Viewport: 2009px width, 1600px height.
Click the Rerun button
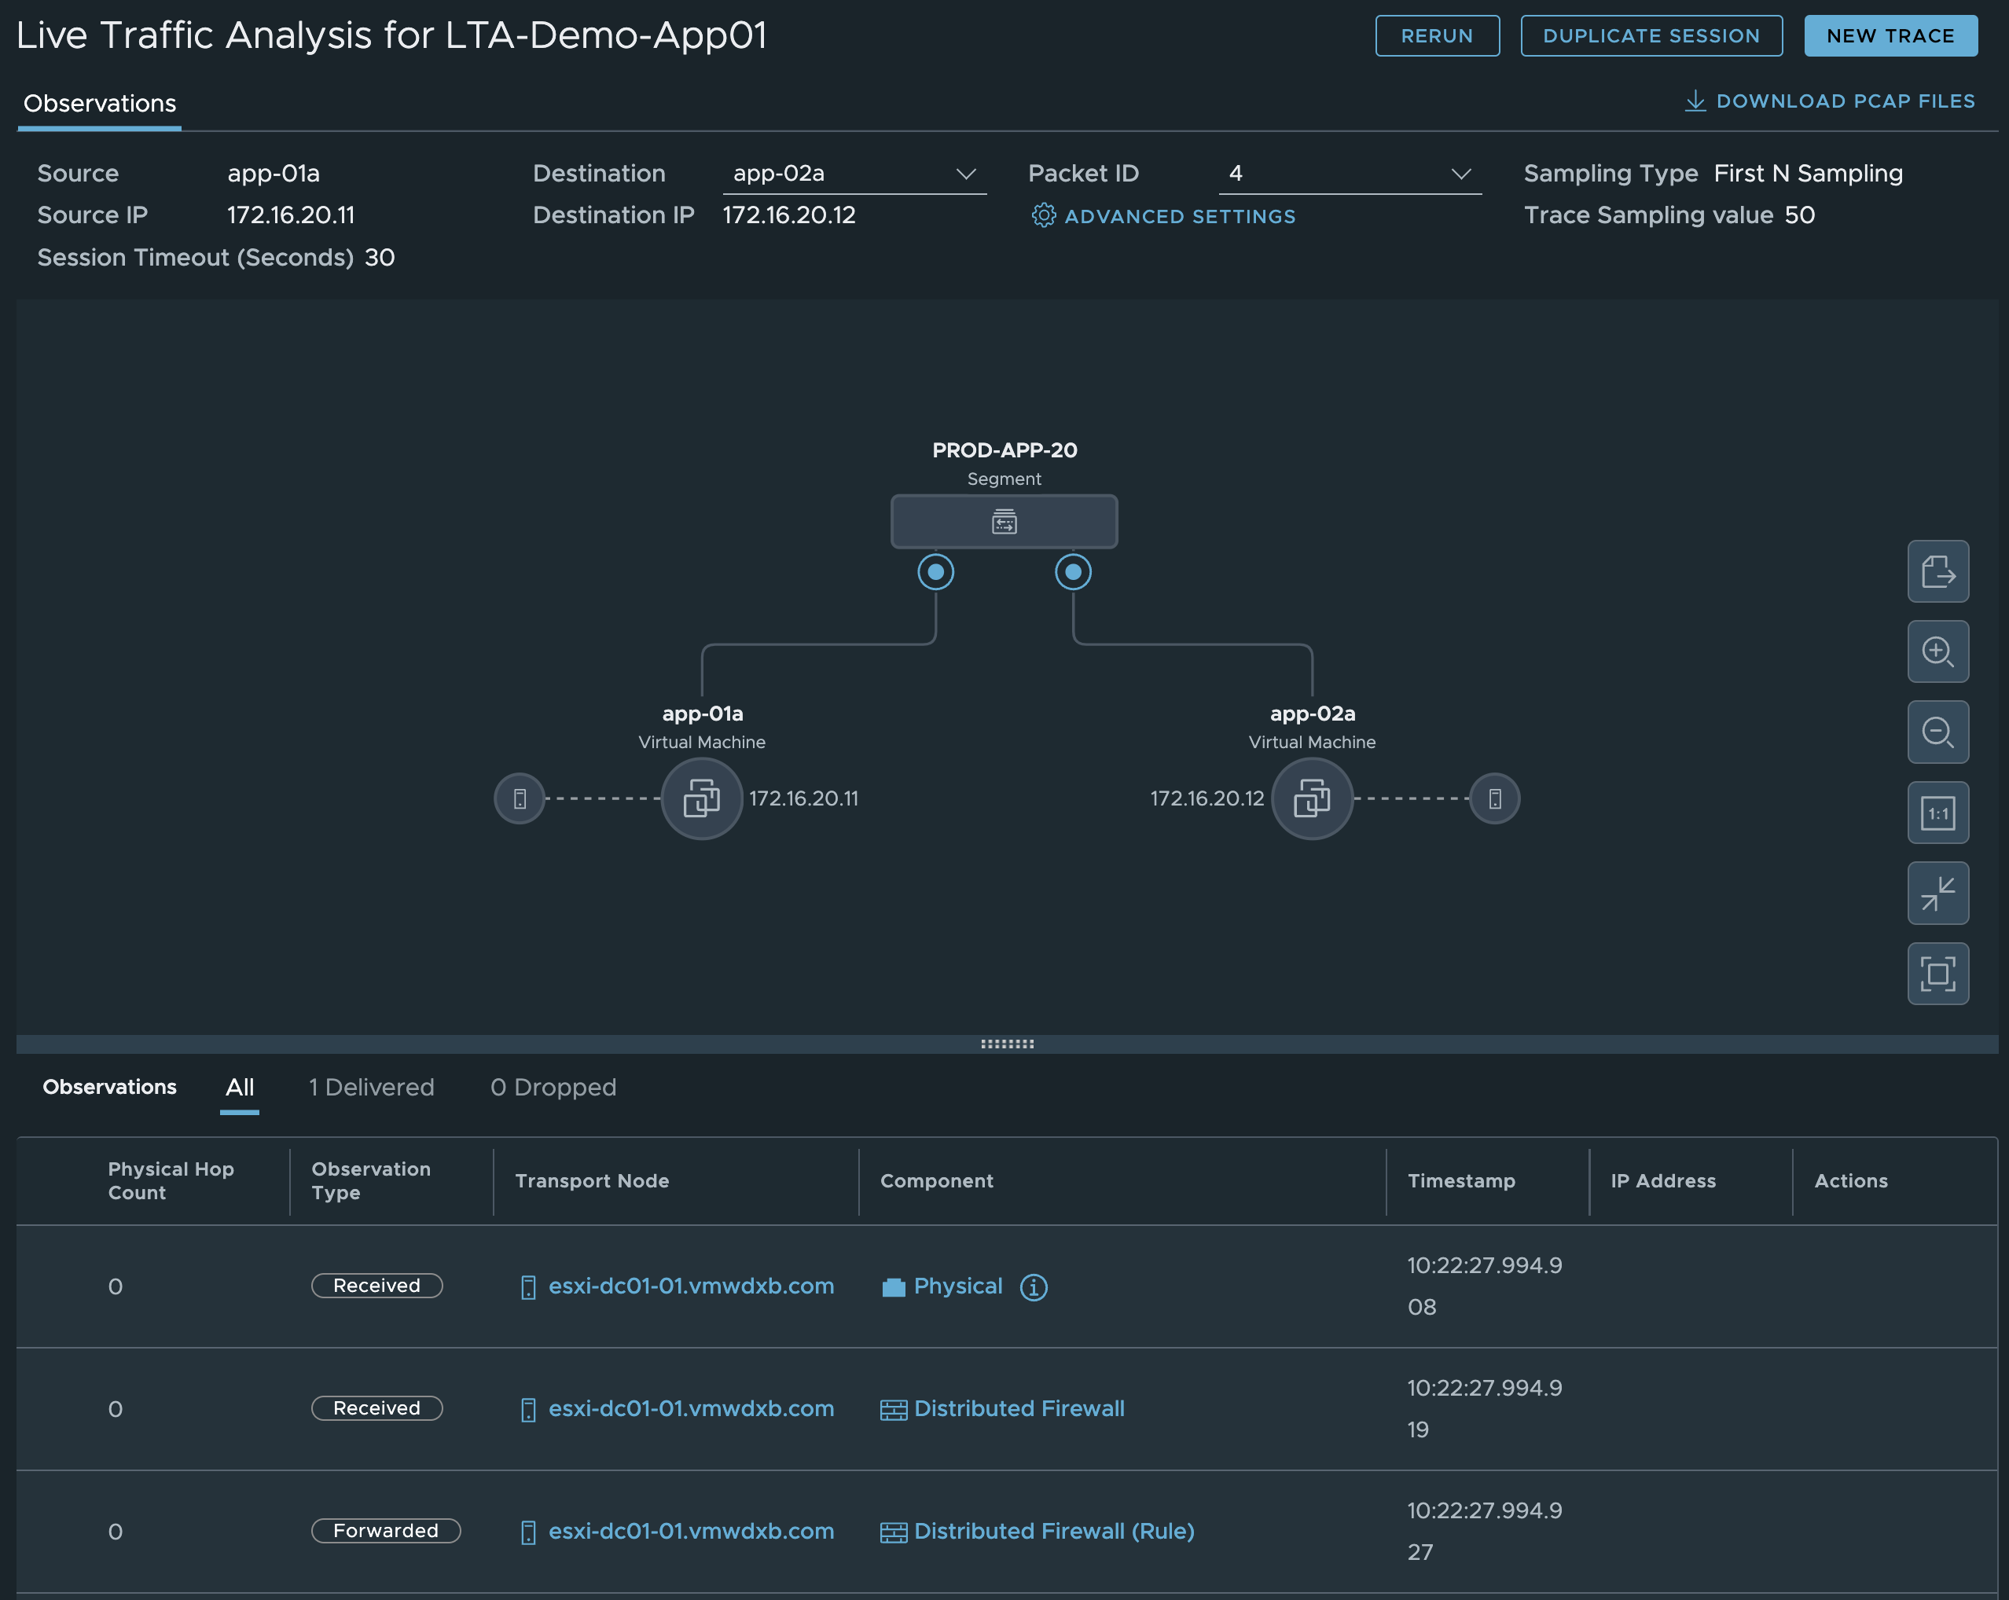point(1436,36)
